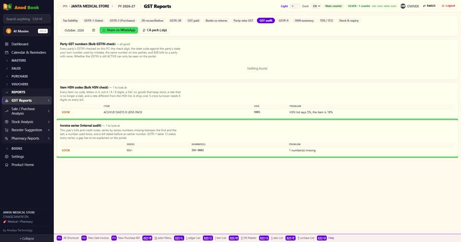The height and width of the screenshot is (242, 461).
Task: Switch to 2B reconciliation tab
Action: (x=152, y=21)
